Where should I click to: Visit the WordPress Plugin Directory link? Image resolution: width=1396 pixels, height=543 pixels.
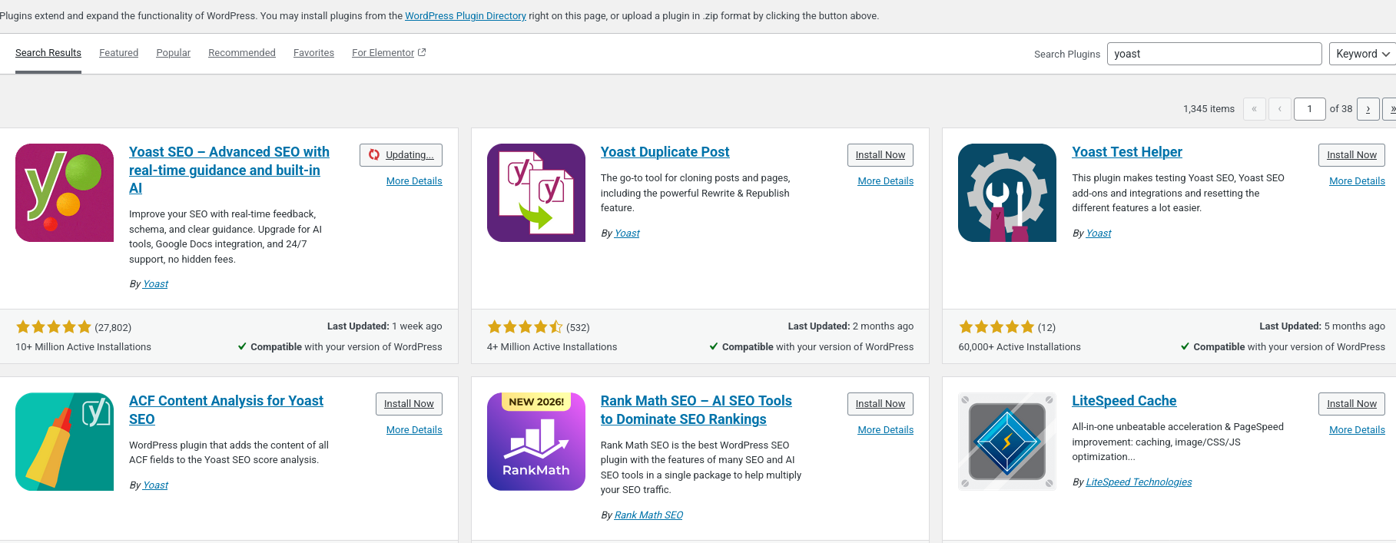pos(466,15)
